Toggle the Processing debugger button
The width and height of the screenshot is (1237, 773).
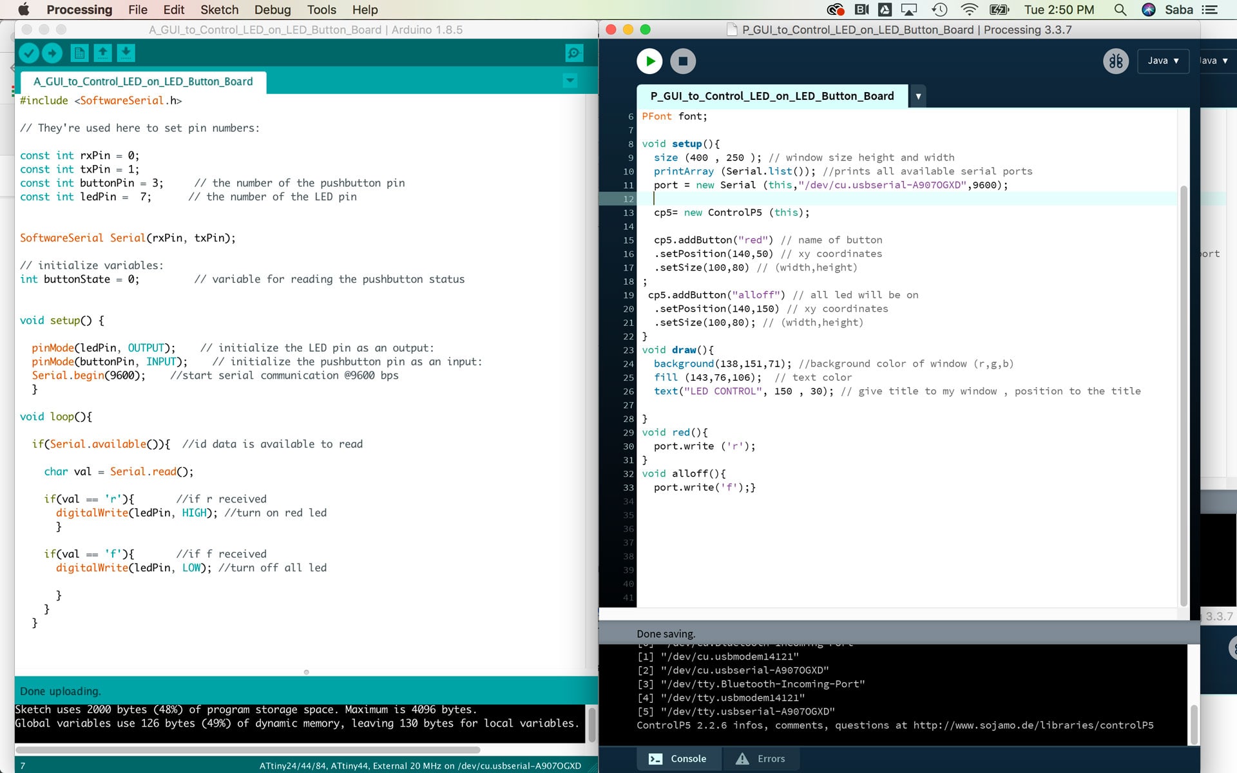(1116, 61)
